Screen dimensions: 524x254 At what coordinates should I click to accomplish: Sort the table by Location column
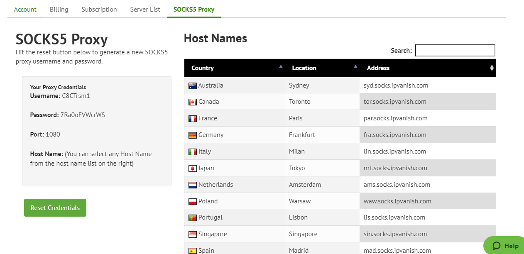[322, 68]
